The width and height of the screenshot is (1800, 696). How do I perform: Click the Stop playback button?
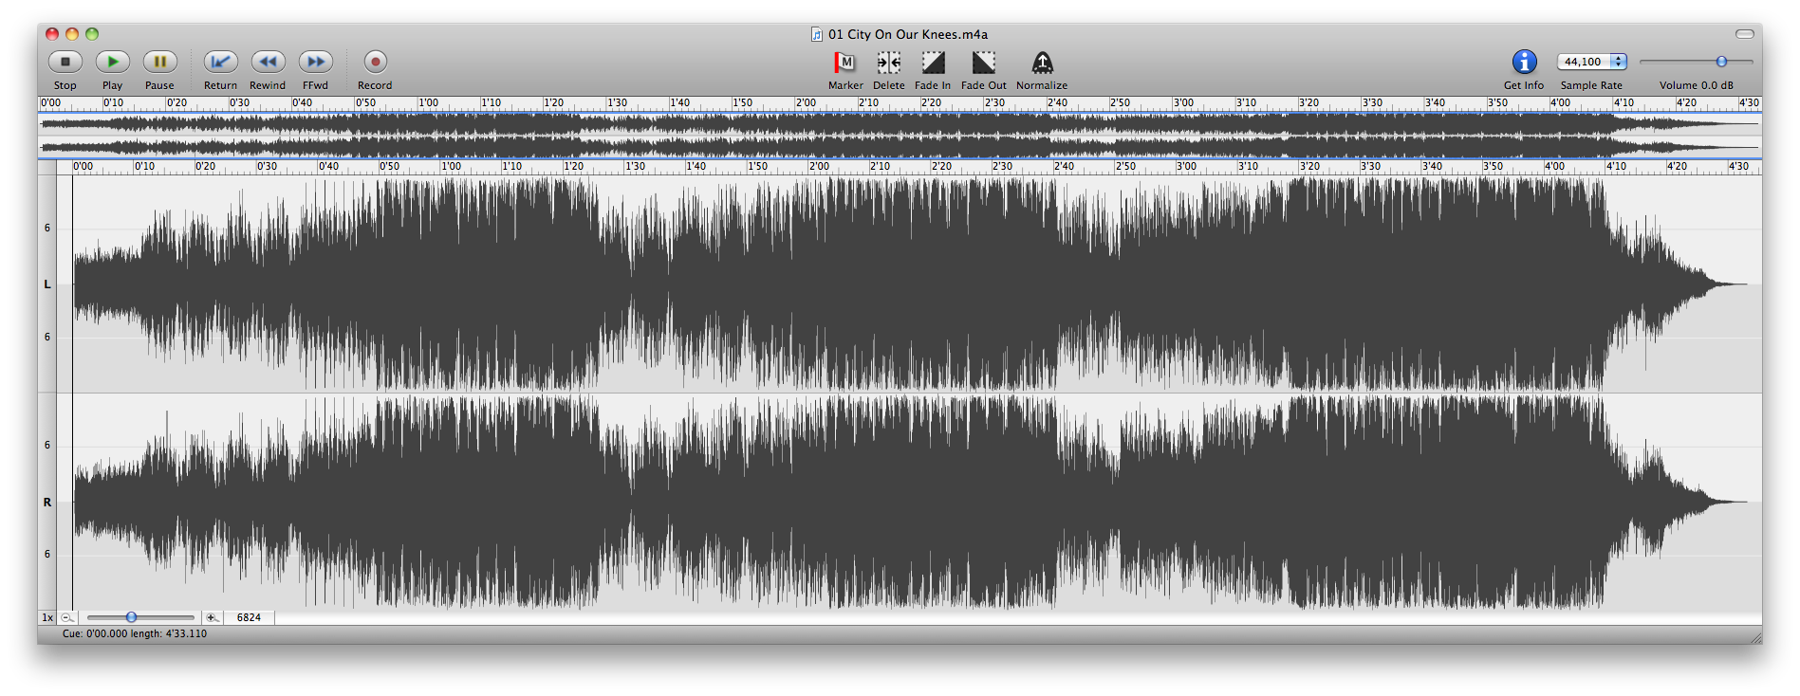click(65, 62)
